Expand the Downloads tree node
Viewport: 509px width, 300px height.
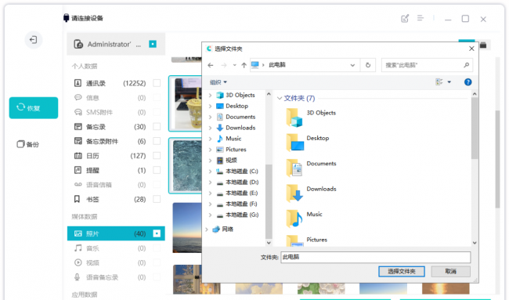point(210,128)
